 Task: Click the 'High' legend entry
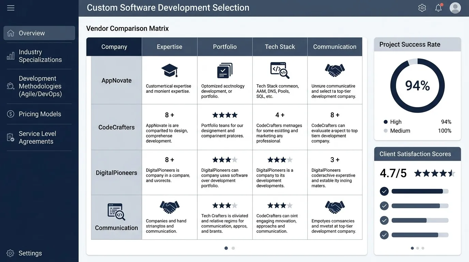[418, 122]
